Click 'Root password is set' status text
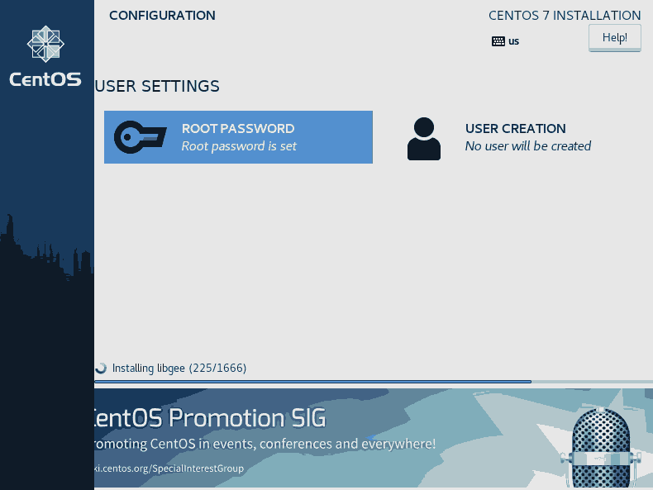The width and height of the screenshot is (653, 490). coord(239,146)
